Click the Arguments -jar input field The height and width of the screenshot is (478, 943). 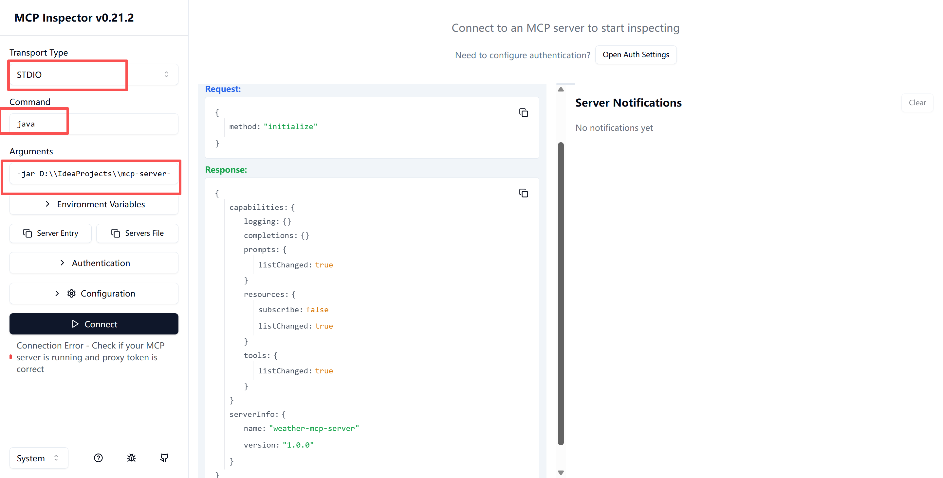coord(94,174)
